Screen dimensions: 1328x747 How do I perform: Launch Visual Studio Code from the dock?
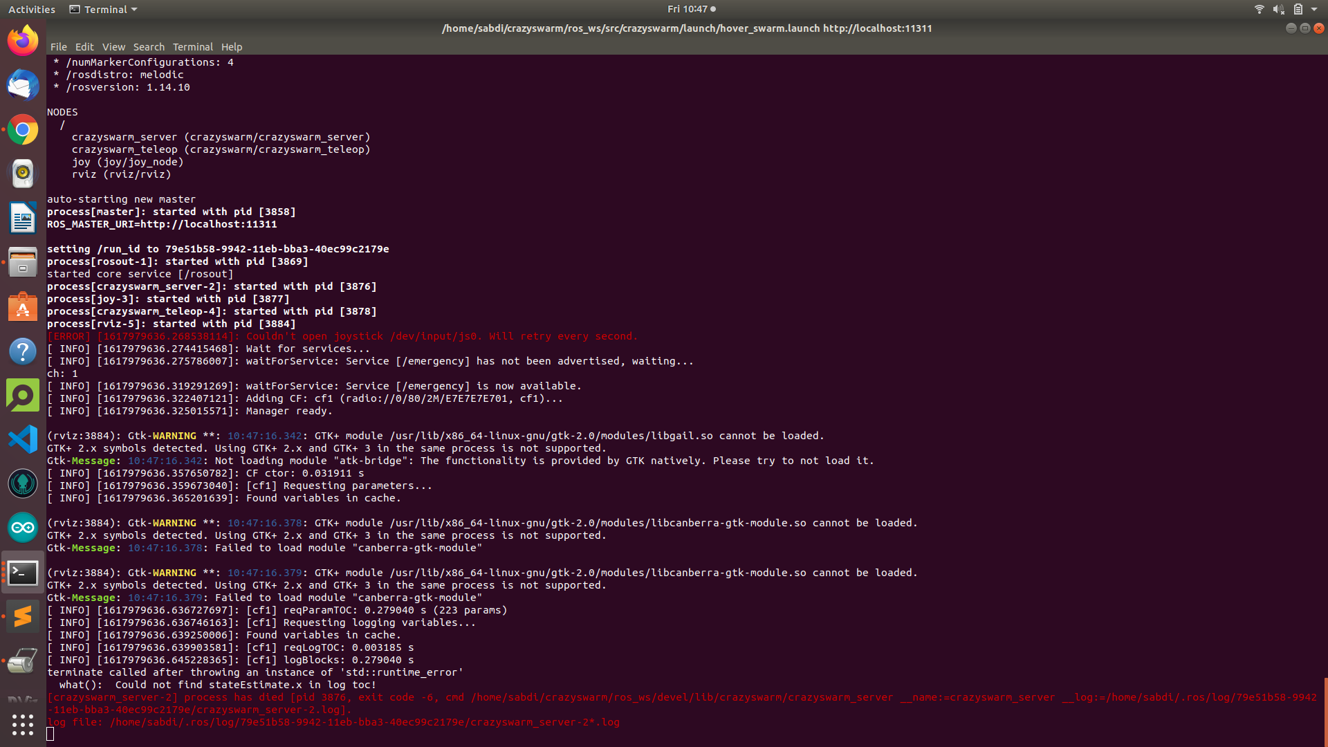(x=23, y=439)
